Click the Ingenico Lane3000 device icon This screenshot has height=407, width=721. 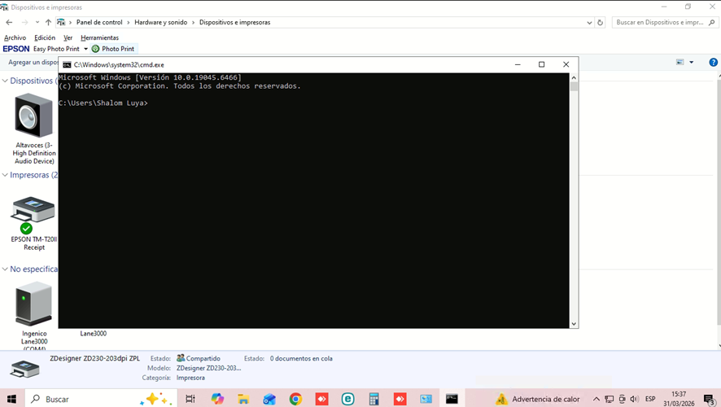coord(33,304)
